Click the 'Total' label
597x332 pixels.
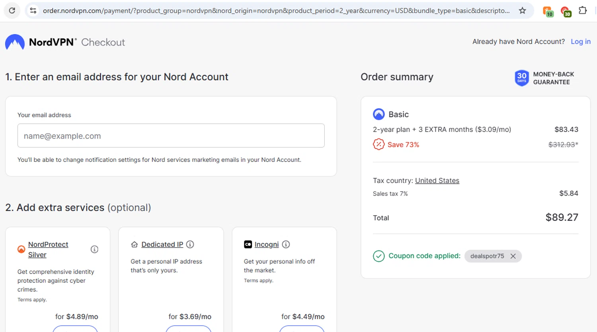381,218
